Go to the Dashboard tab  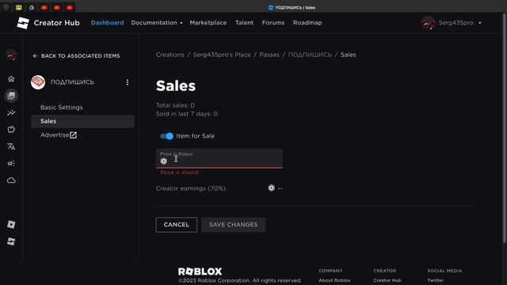[108, 23]
